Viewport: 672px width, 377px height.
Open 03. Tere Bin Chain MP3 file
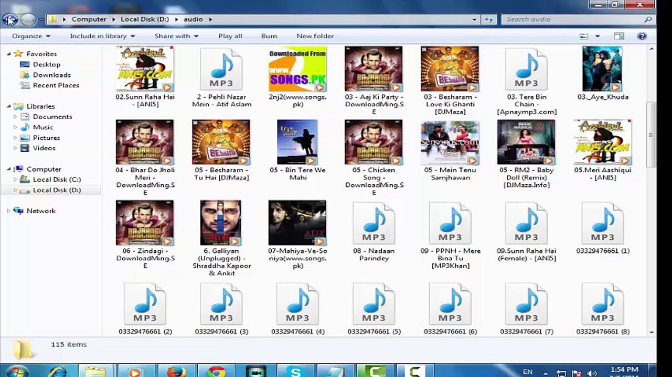[526, 69]
